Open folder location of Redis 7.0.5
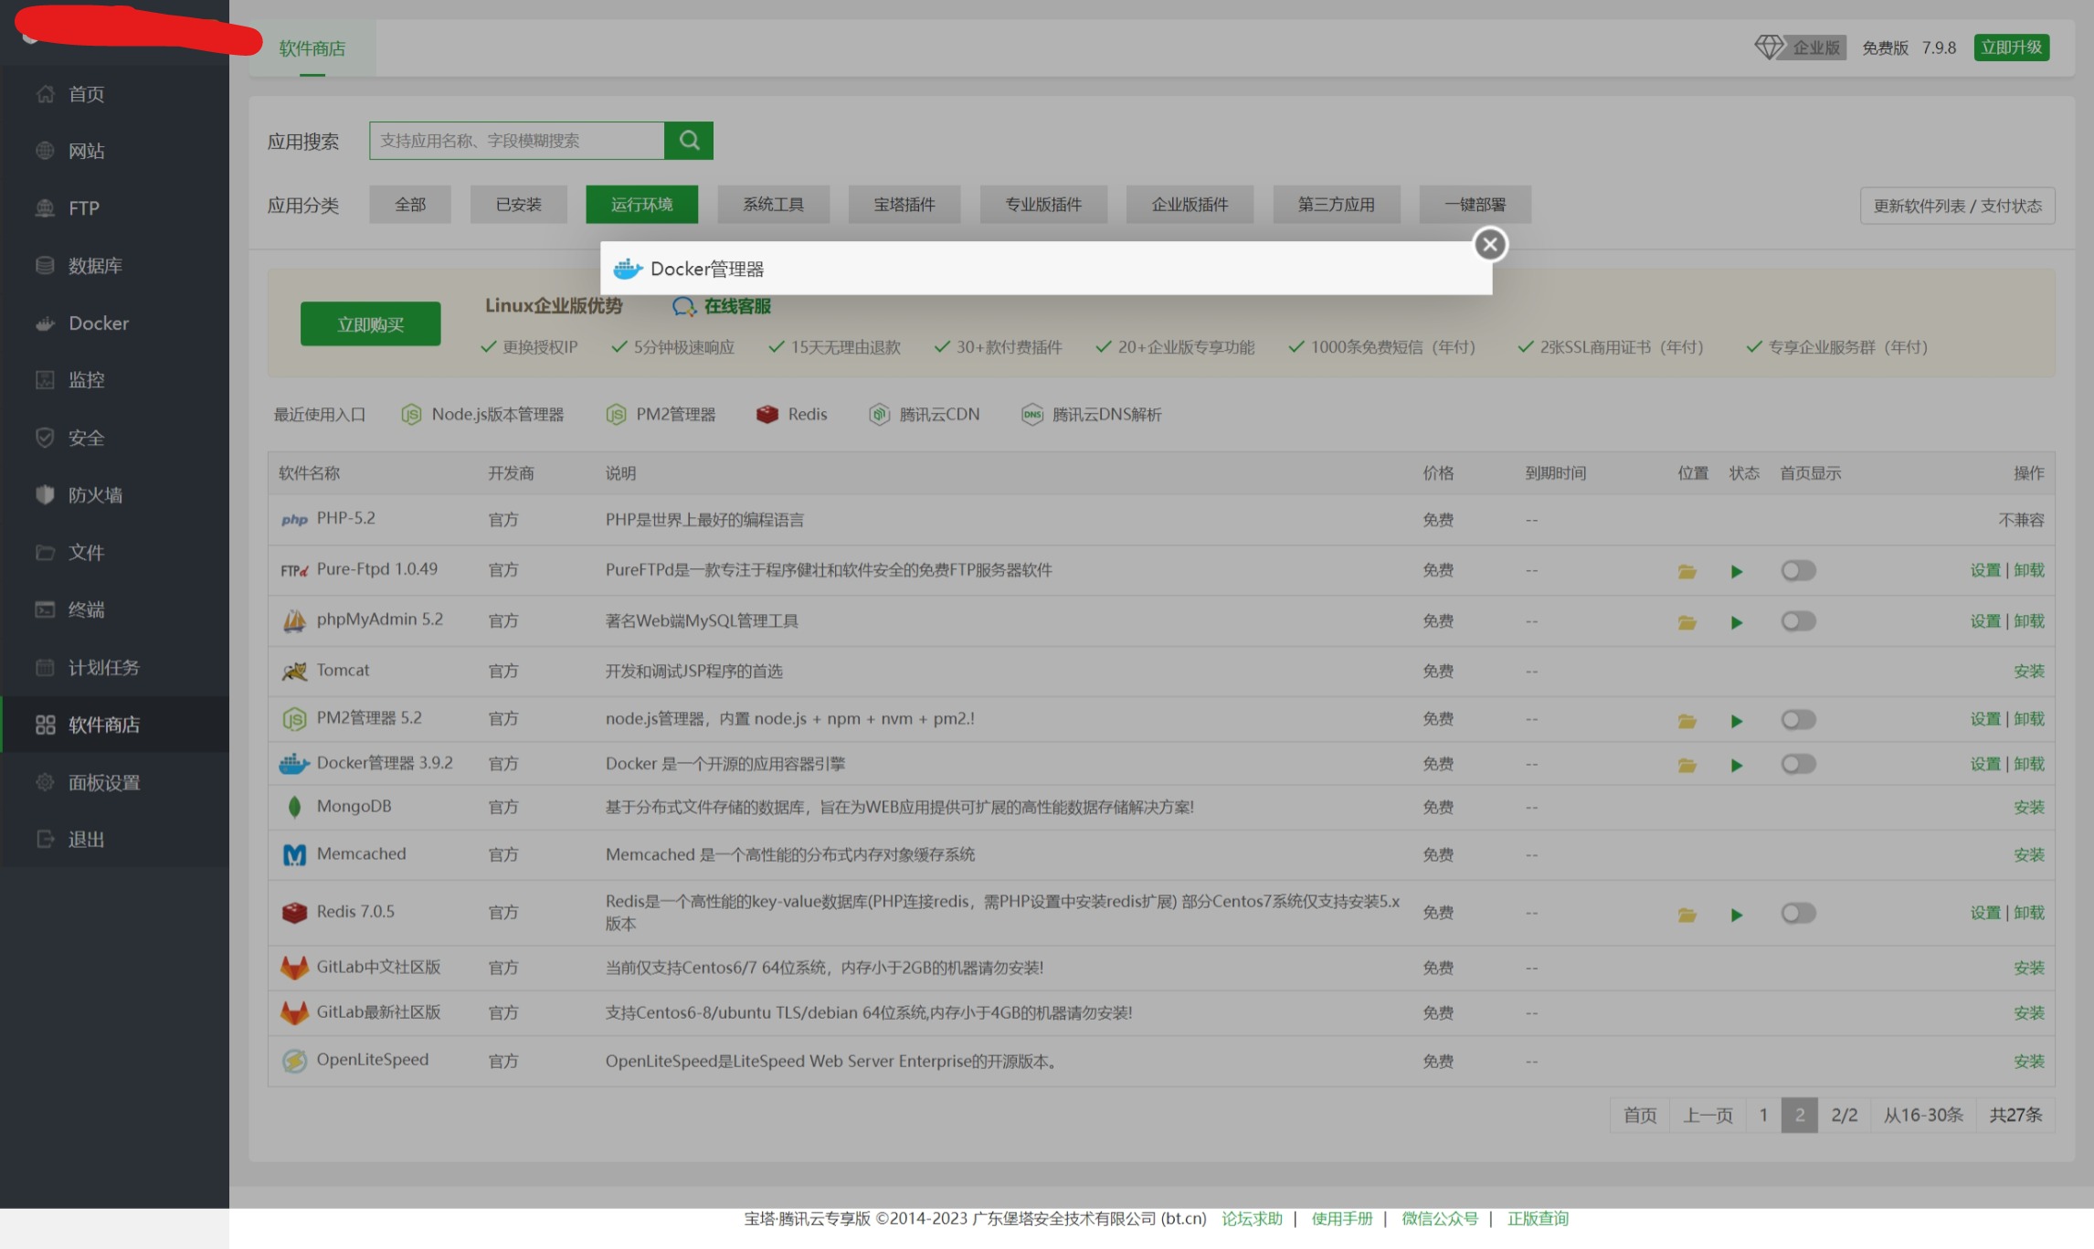Image resolution: width=2094 pixels, height=1249 pixels. (x=1687, y=916)
